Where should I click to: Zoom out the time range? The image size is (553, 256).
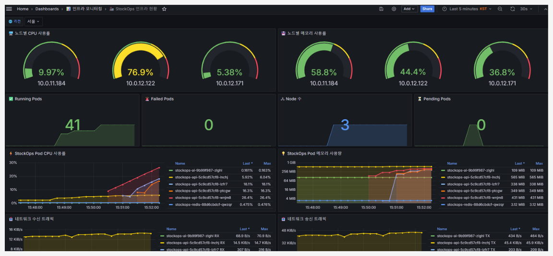(500, 9)
